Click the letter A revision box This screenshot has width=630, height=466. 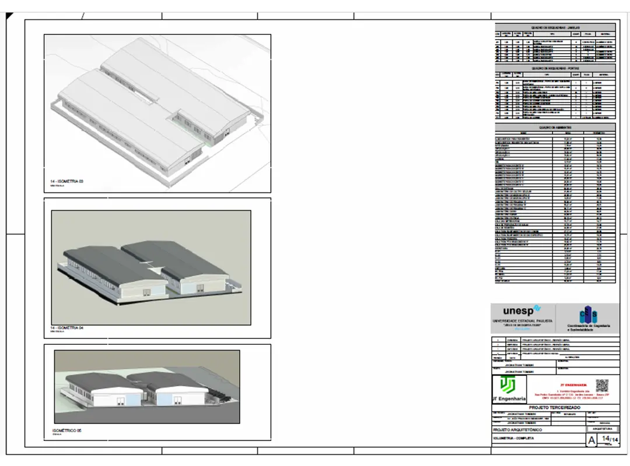pos(591,441)
